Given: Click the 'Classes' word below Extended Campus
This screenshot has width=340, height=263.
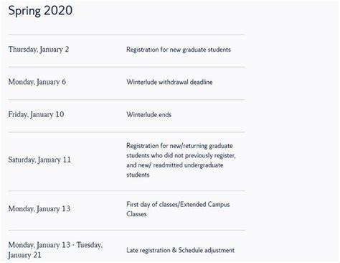Looking at the screenshot, I should (x=136, y=214).
